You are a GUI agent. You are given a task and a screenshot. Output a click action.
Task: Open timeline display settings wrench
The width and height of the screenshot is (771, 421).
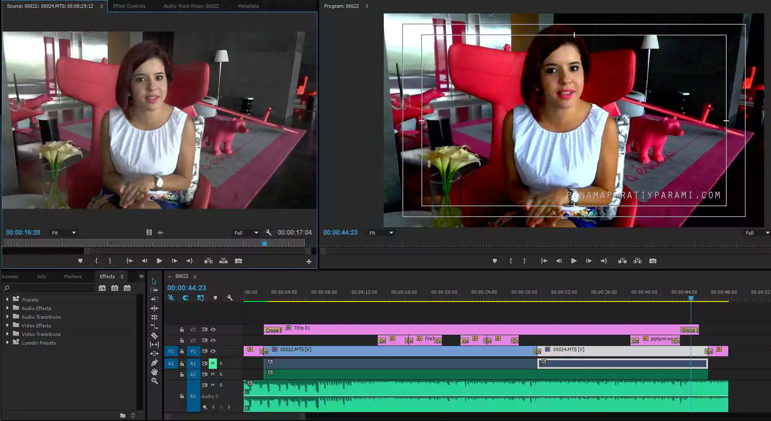point(229,298)
